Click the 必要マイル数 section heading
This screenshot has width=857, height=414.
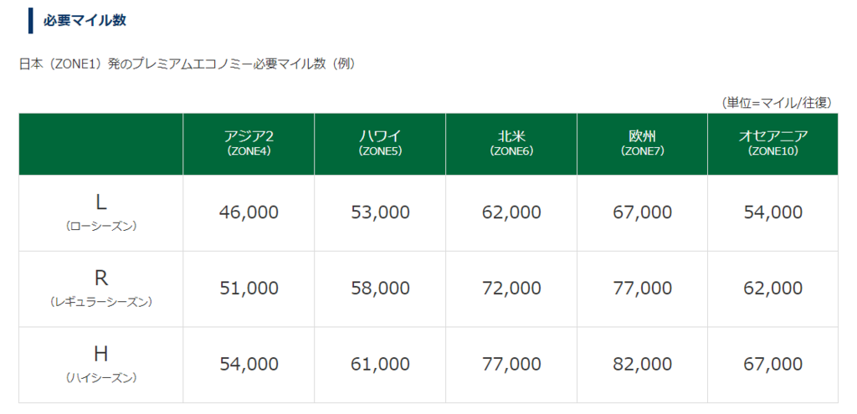[x=85, y=20]
